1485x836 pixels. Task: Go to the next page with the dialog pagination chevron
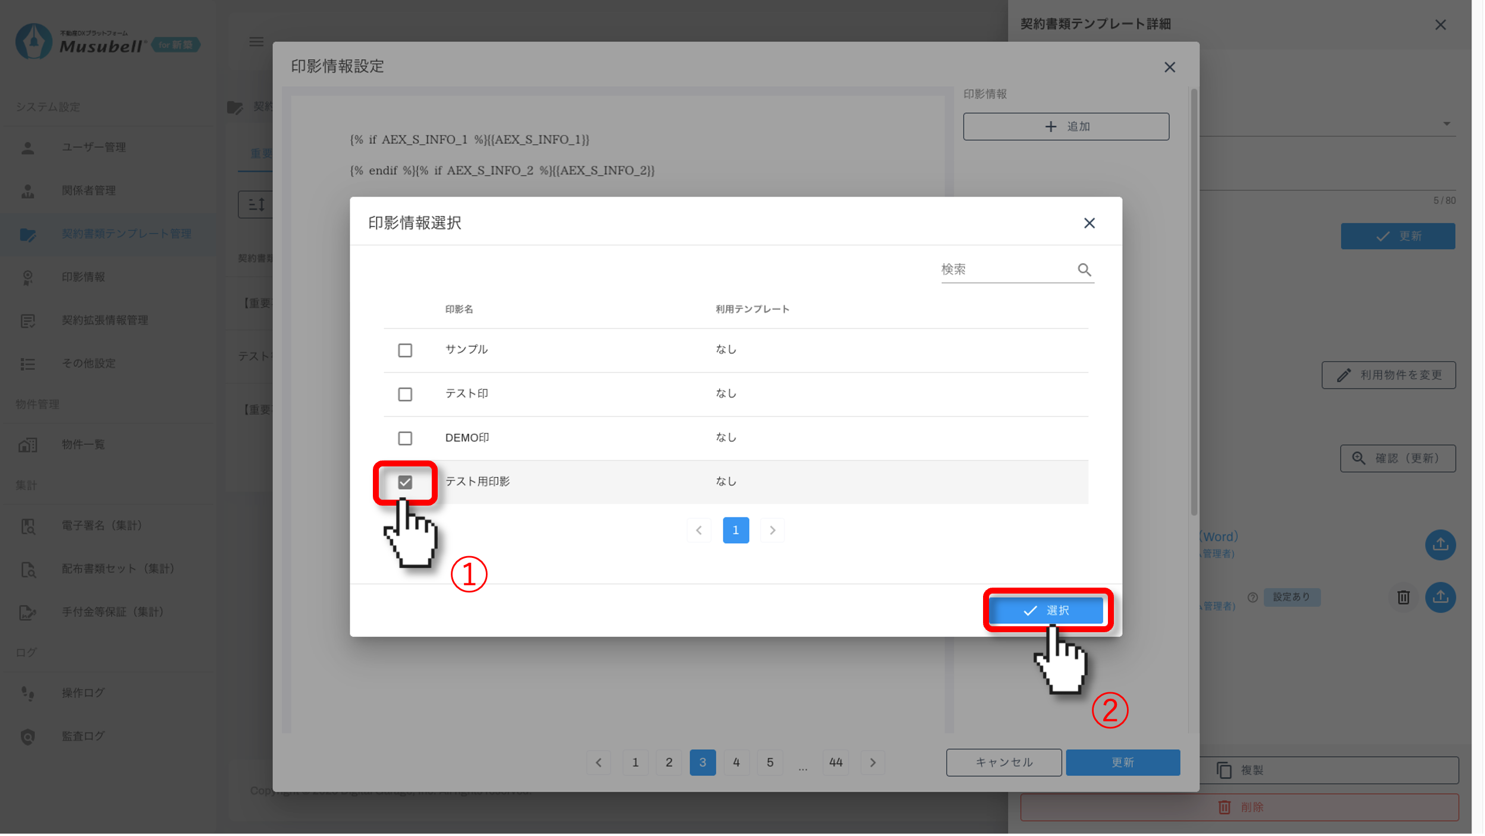772,530
